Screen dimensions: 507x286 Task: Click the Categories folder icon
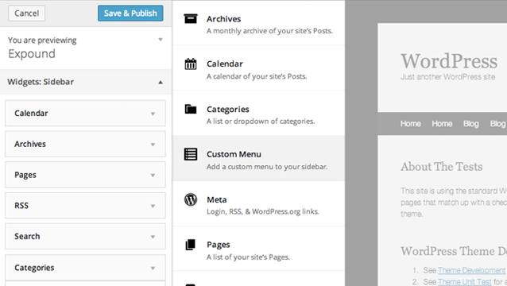pos(191,109)
